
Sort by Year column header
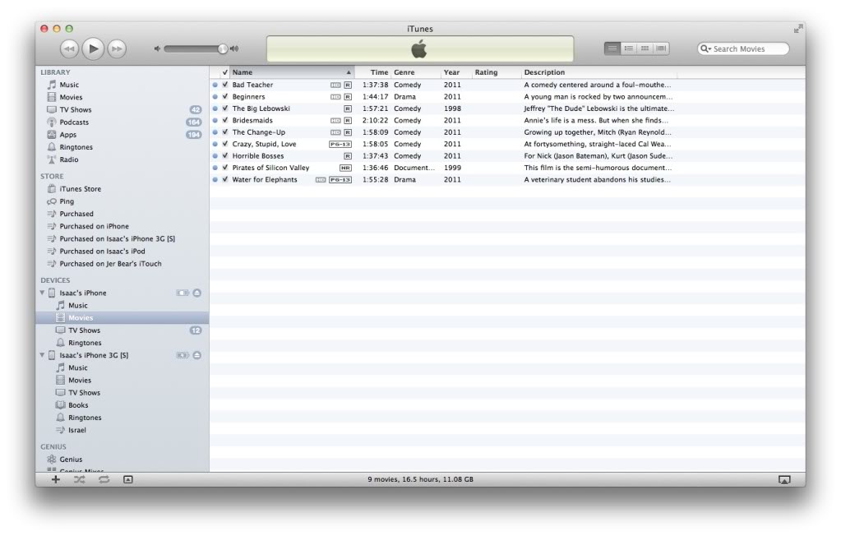tap(456, 72)
